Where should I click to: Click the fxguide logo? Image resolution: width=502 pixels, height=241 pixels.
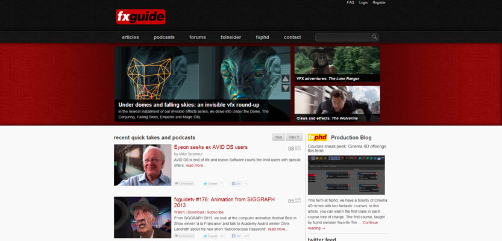point(140,17)
